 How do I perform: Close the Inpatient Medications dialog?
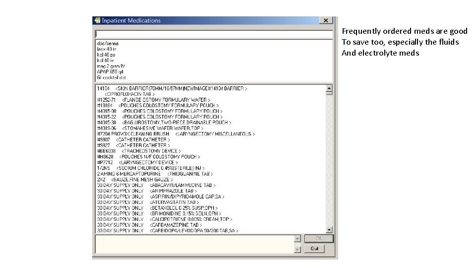coord(326,20)
